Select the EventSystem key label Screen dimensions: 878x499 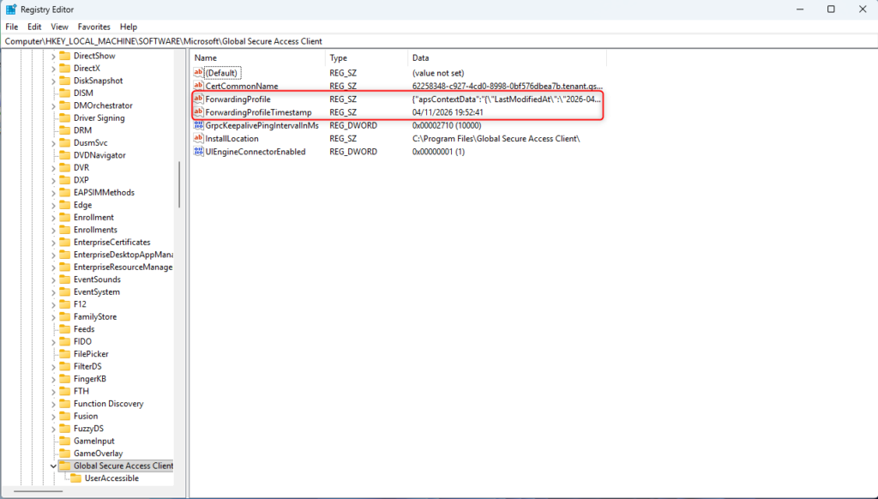click(x=96, y=292)
